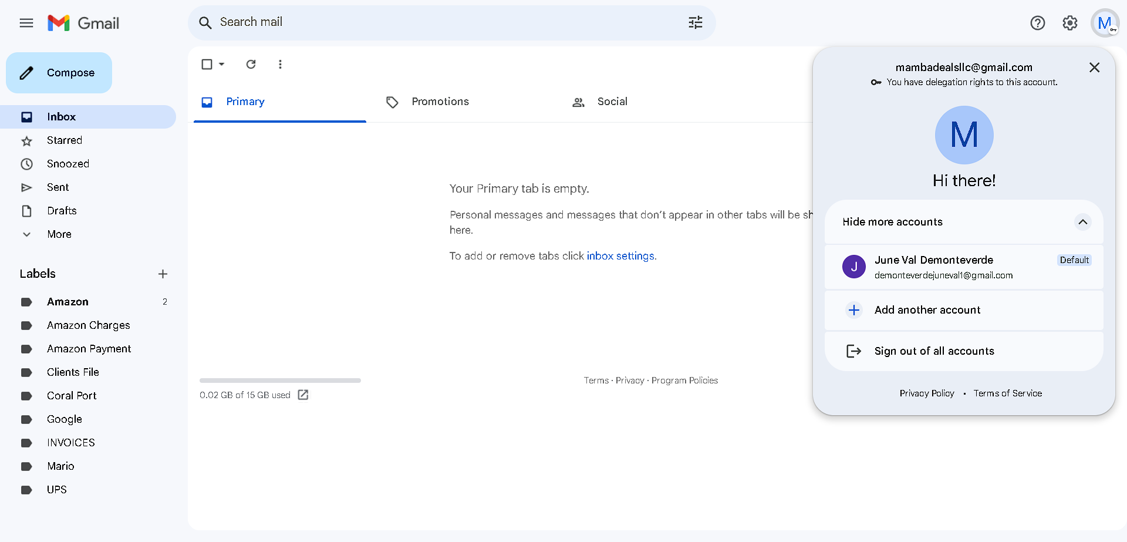Image resolution: width=1127 pixels, height=542 pixels.
Task: Select Add another account
Action: pyautogui.click(x=964, y=310)
